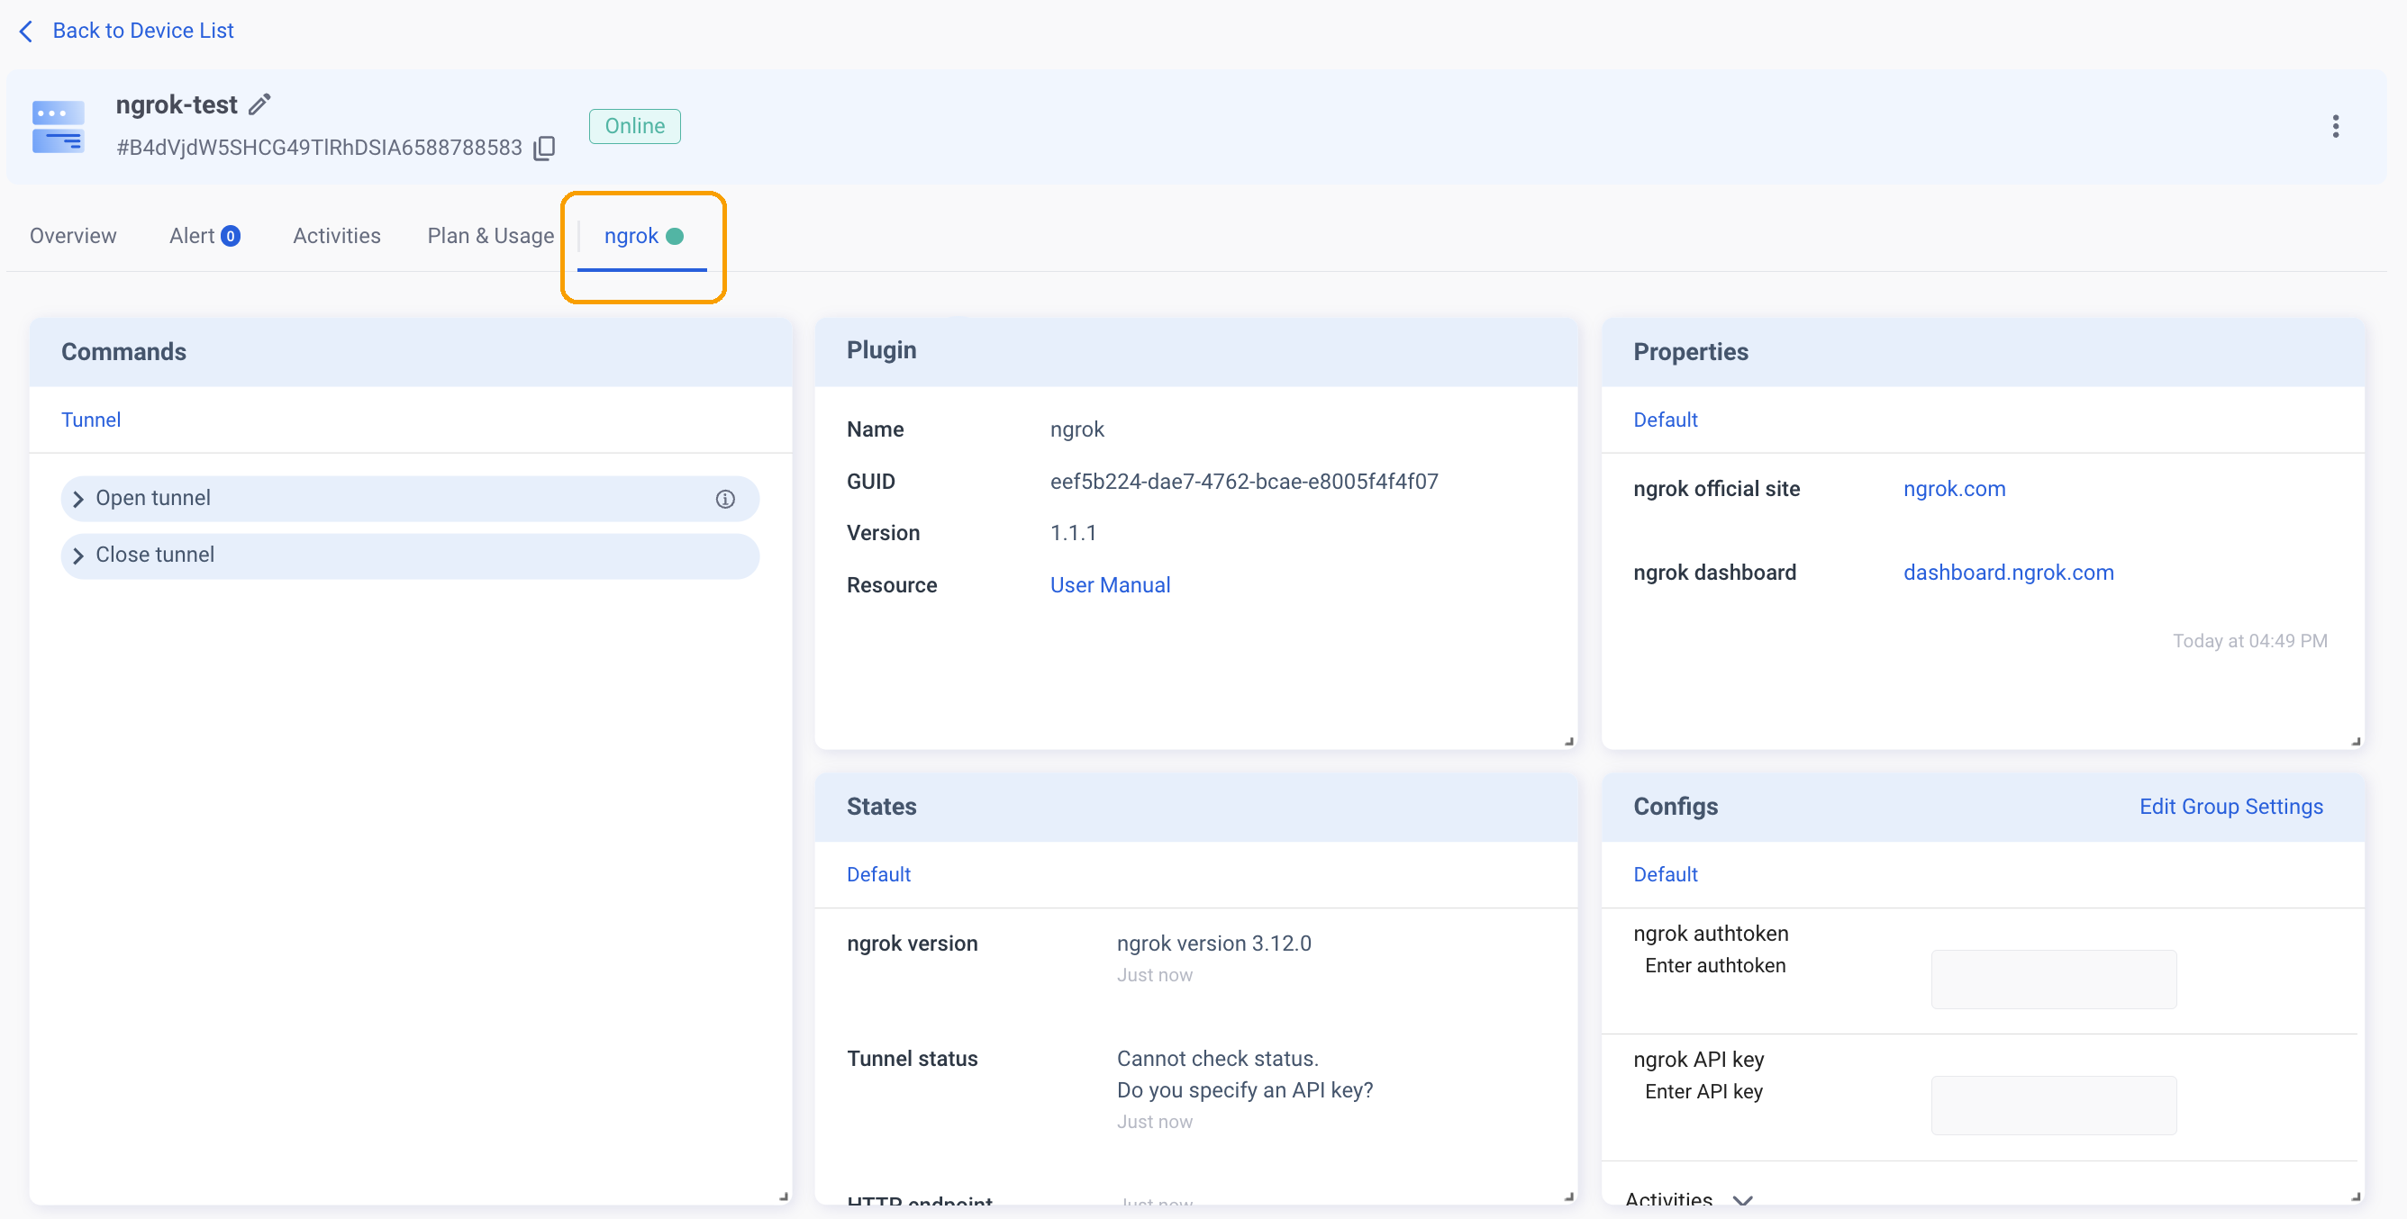Image resolution: width=2407 pixels, height=1219 pixels.
Task: Click the Properties panel resize handle
Action: [x=2356, y=741]
